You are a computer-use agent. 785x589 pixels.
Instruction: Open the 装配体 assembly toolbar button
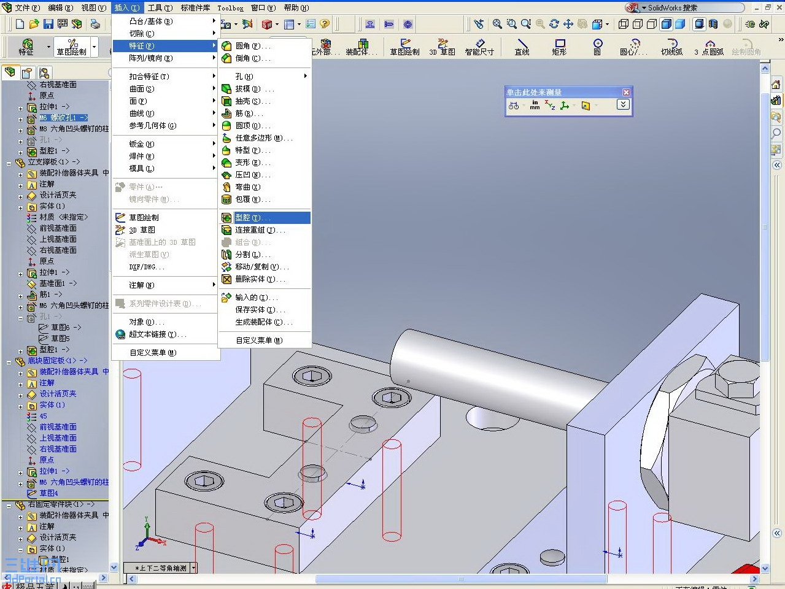tap(361, 47)
